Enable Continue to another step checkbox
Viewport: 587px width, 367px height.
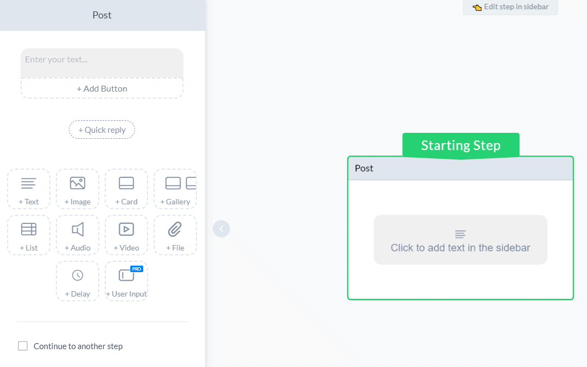coord(23,346)
